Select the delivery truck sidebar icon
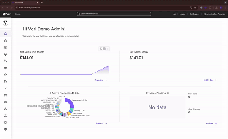 pyautogui.click(x=5, y=81)
